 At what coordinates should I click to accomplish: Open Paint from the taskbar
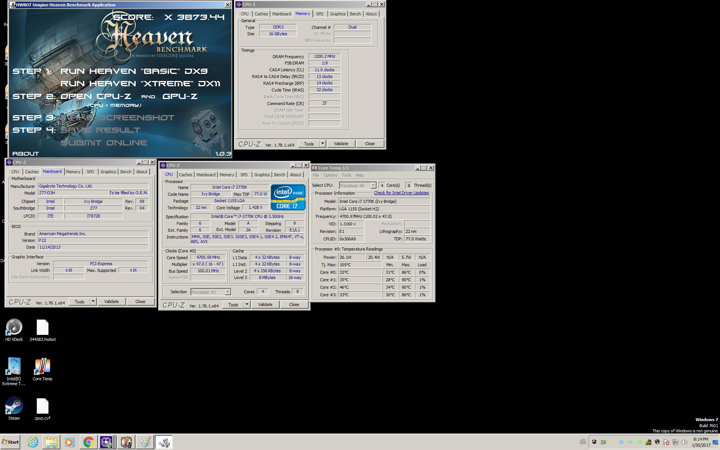(x=145, y=442)
